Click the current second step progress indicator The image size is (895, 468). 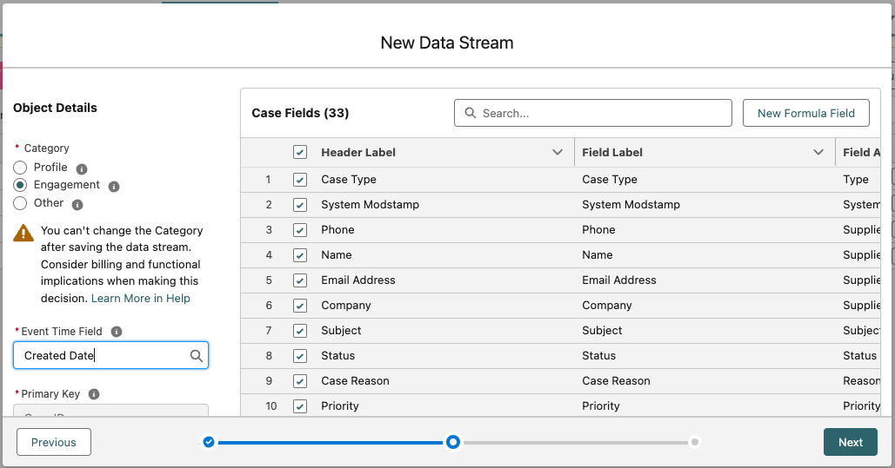(453, 442)
